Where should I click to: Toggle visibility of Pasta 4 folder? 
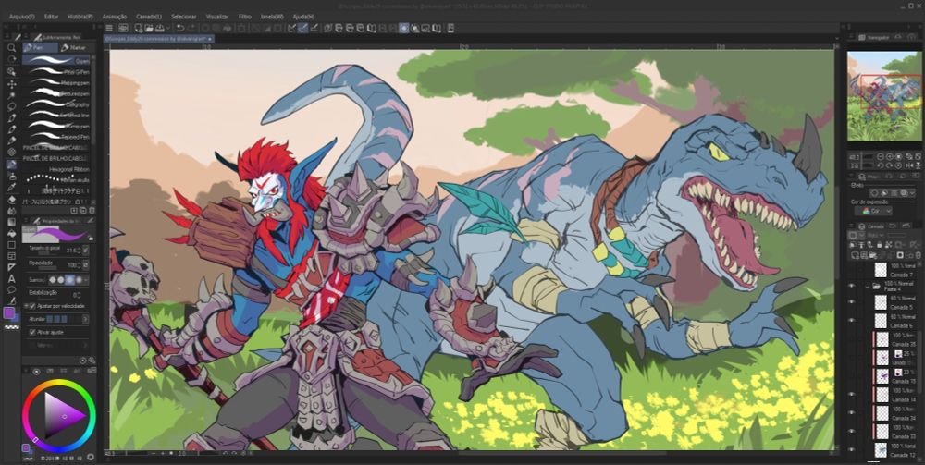click(851, 286)
